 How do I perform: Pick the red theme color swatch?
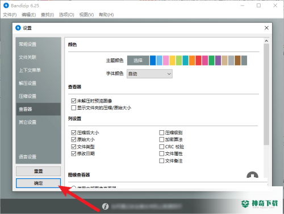[198, 61]
